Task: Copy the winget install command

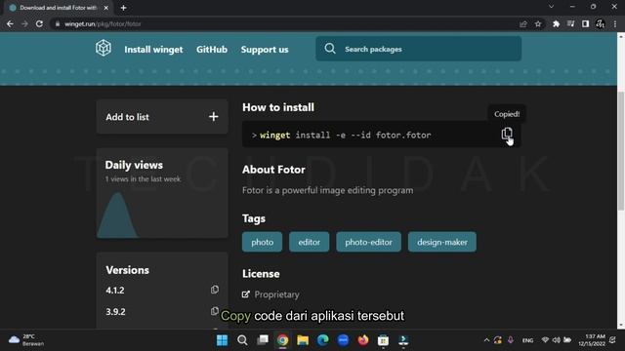Action: (x=507, y=134)
